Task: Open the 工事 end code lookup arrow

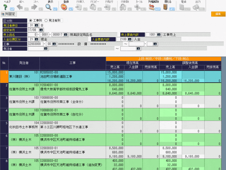Action: point(155,44)
